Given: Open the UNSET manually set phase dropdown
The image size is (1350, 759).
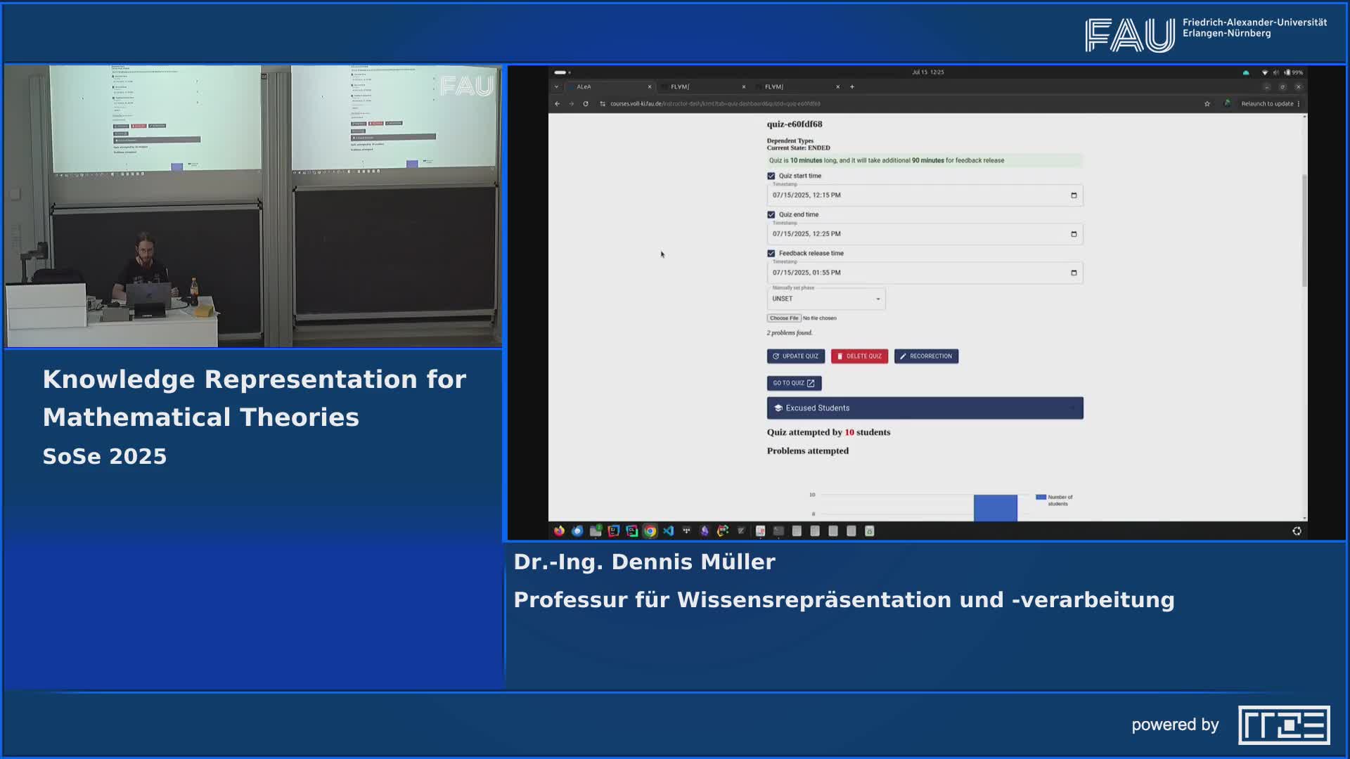Looking at the screenshot, I should (x=877, y=299).
